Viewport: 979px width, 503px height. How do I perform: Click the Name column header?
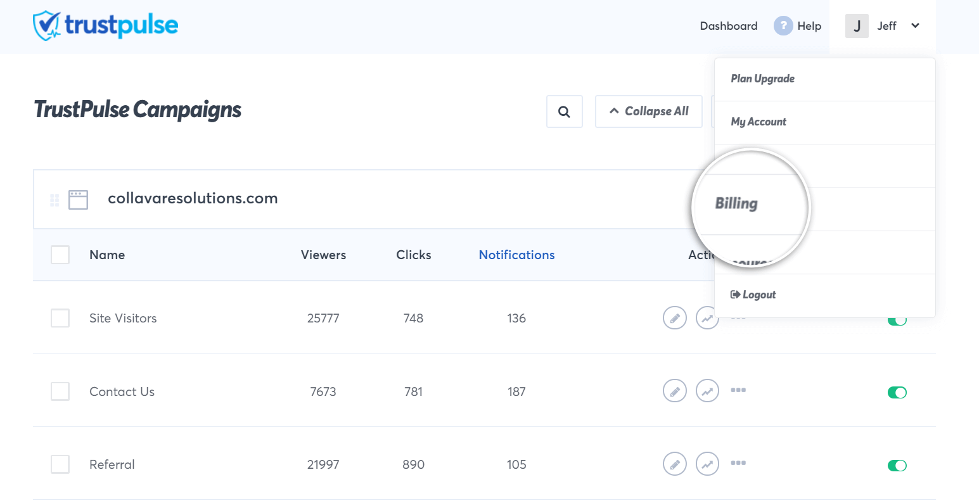[107, 255]
